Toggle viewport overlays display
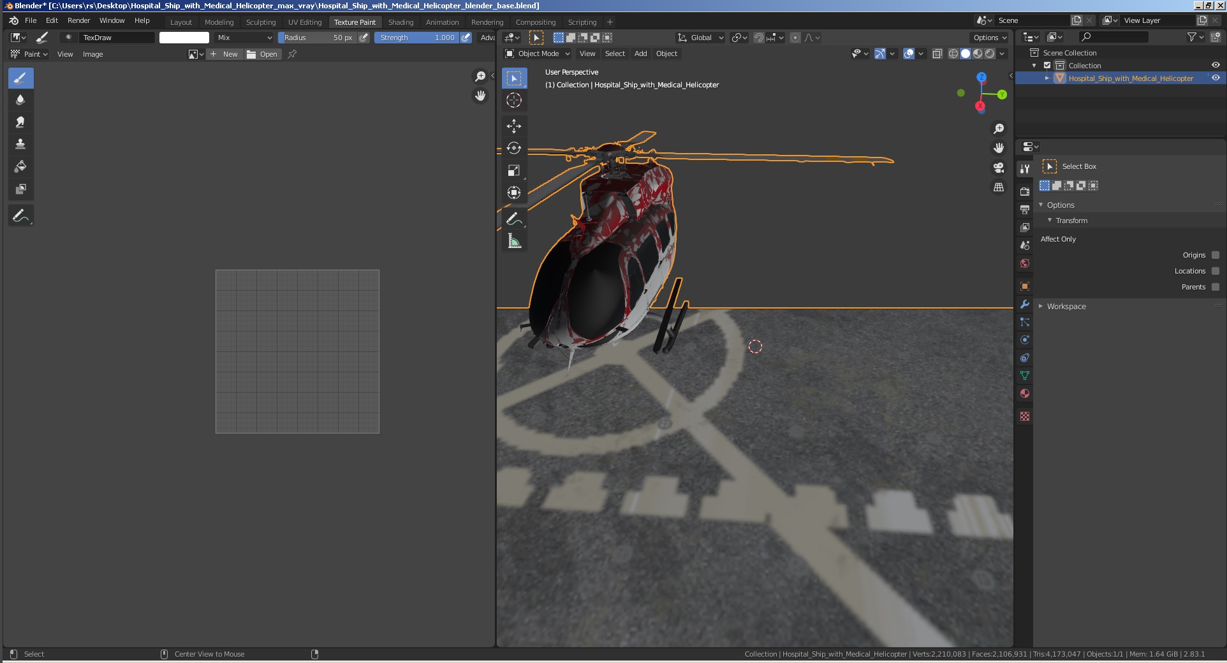Image resolution: width=1227 pixels, height=663 pixels. [909, 54]
